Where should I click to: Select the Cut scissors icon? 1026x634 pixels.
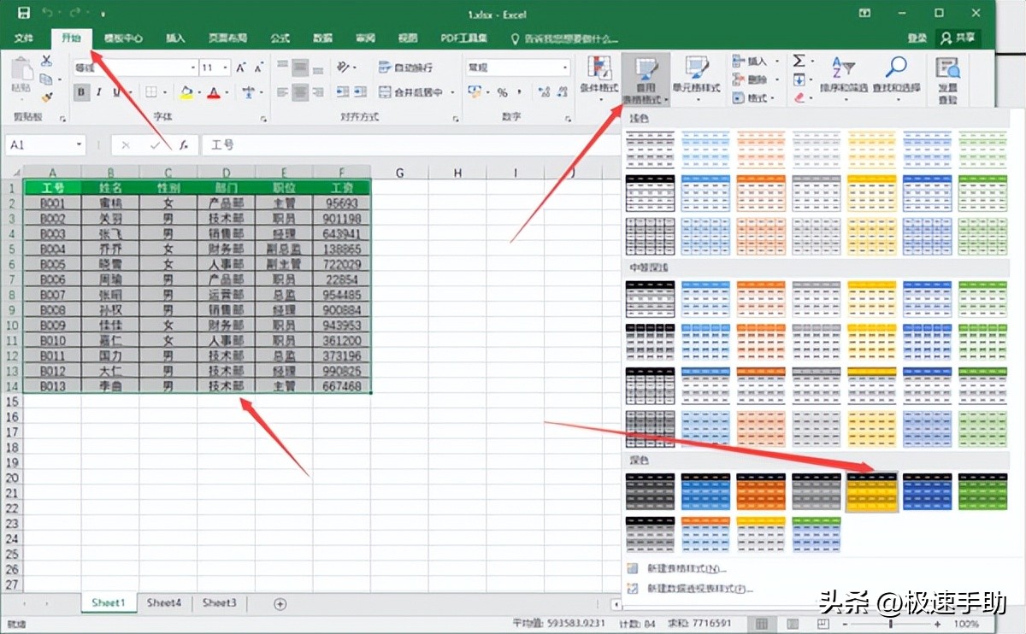(x=46, y=62)
